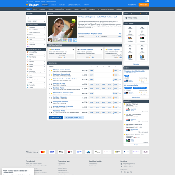
Task: Favorite the Norrköping - Djurgarden match star
Action: coord(49,98)
